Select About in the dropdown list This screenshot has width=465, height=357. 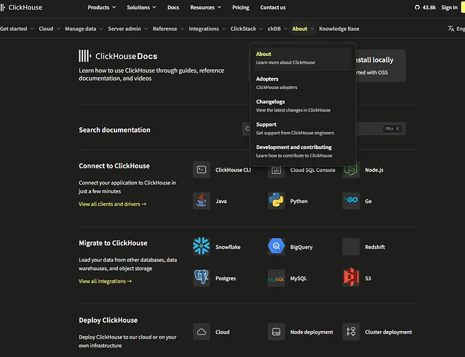coord(303,57)
